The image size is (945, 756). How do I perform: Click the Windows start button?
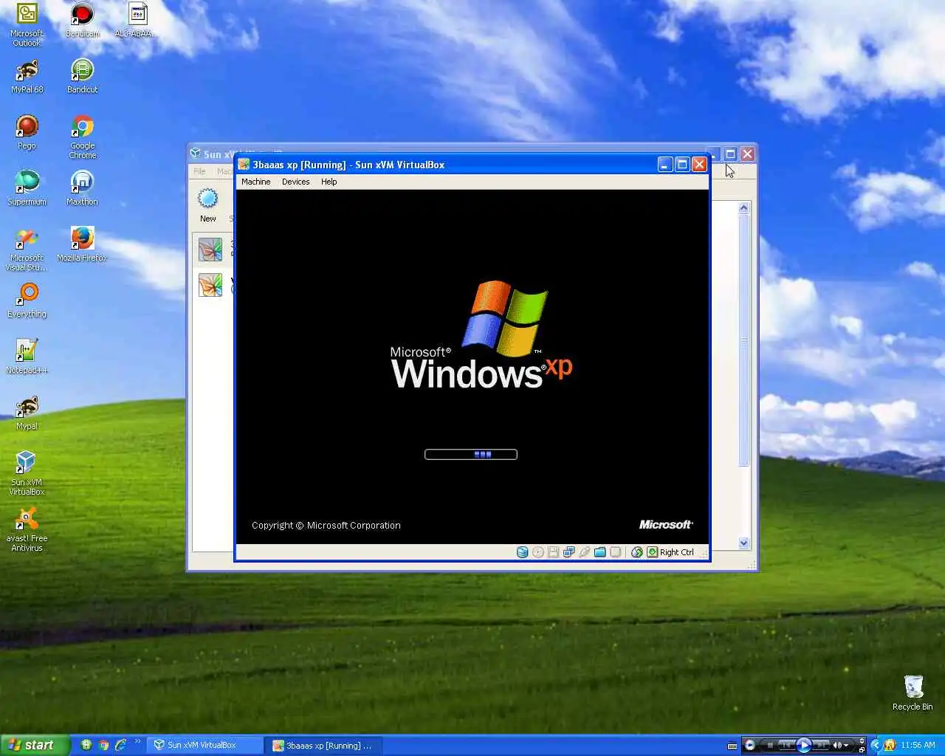pos(35,745)
